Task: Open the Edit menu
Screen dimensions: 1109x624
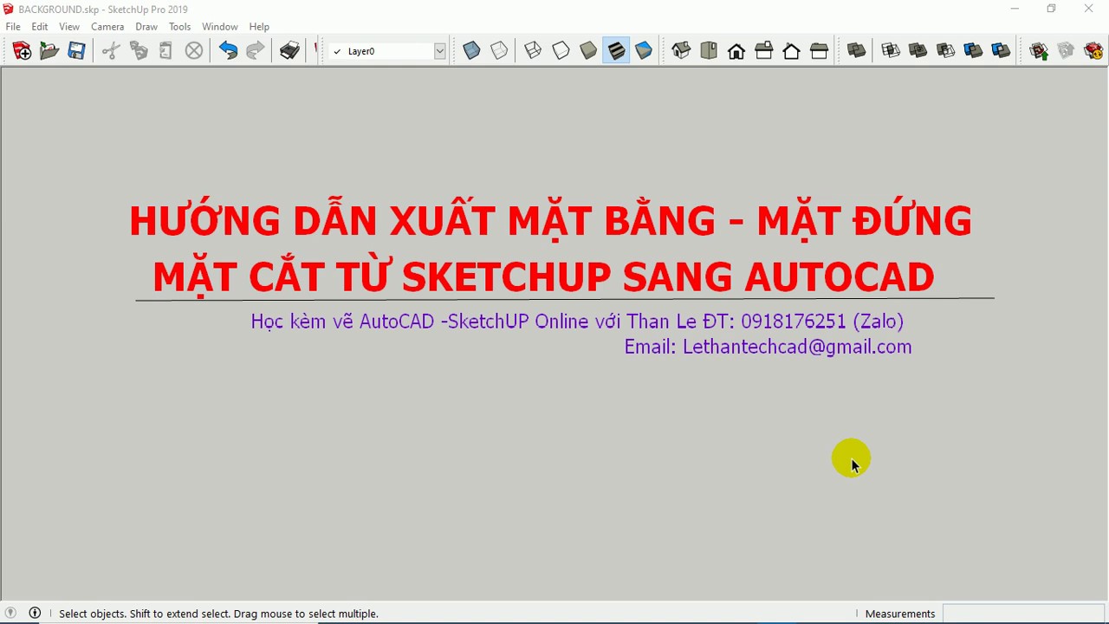Action: click(40, 27)
